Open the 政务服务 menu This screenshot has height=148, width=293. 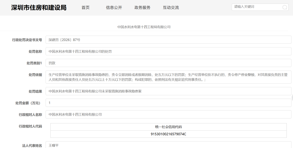coord(142,8)
